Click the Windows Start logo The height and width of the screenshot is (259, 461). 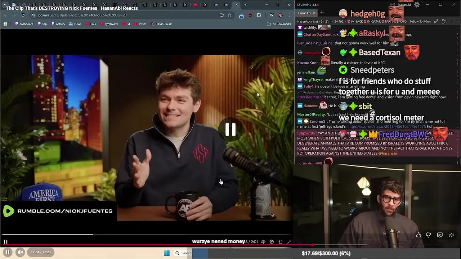pos(167,253)
